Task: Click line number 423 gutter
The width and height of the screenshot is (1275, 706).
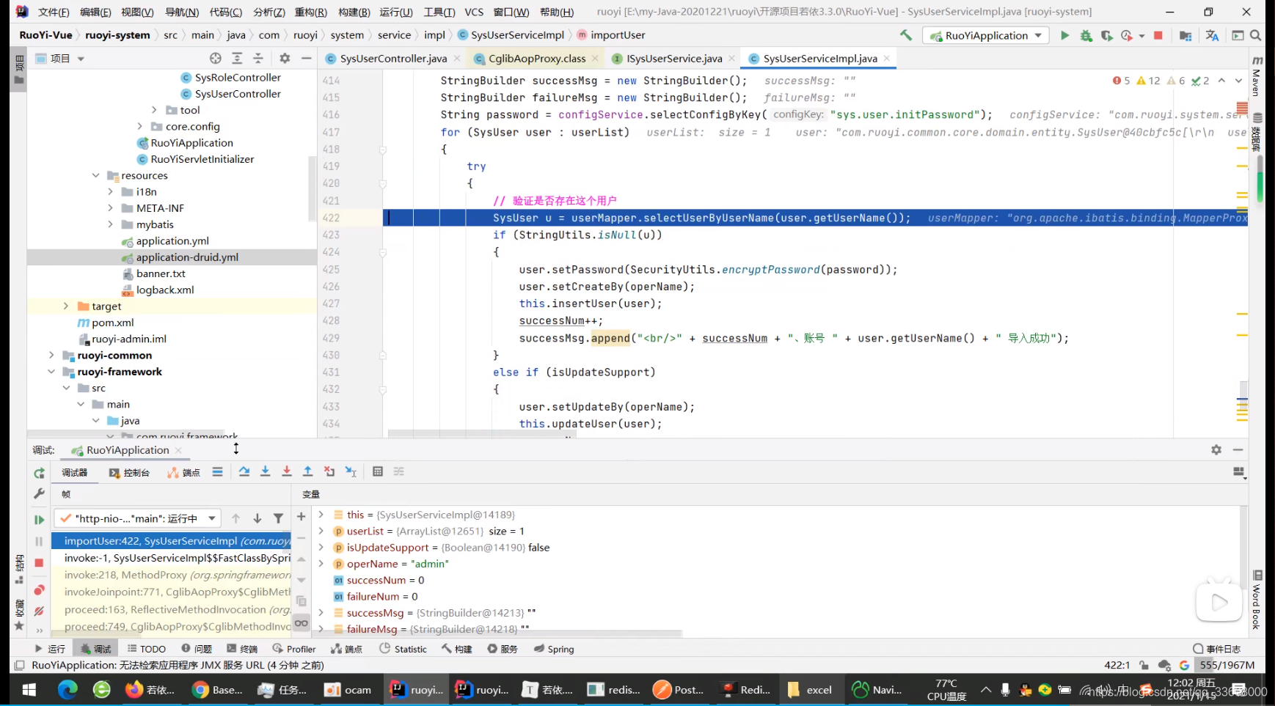Action: pos(332,235)
